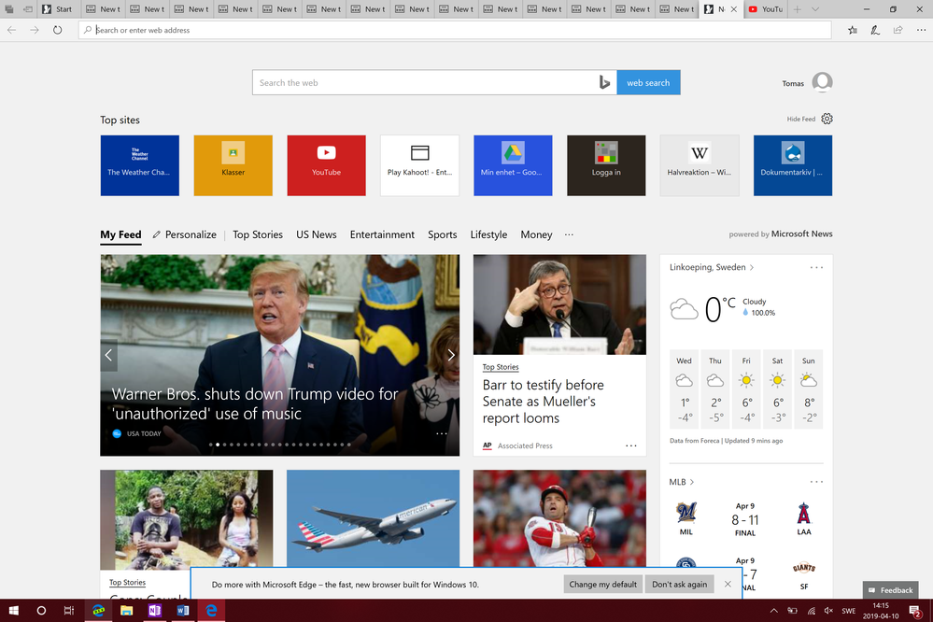
Task: Open Tomas profile avatar
Action: [822, 82]
